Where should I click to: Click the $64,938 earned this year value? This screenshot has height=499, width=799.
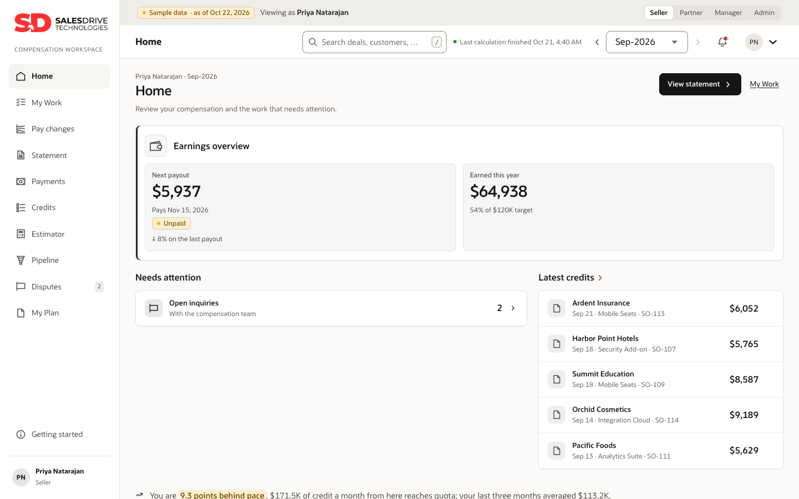tap(498, 191)
